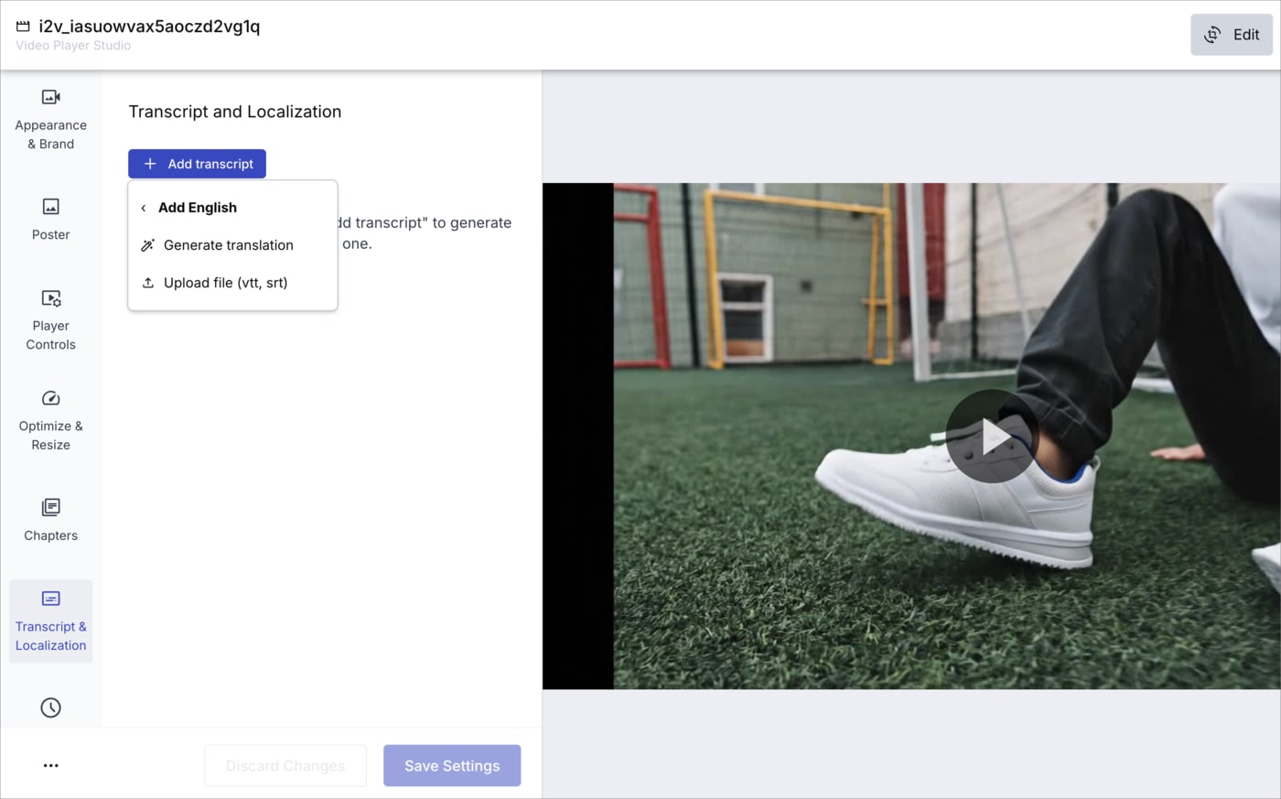Expand the three-dots more options menu
The height and width of the screenshot is (799, 1281).
pyautogui.click(x=51, y=765)
